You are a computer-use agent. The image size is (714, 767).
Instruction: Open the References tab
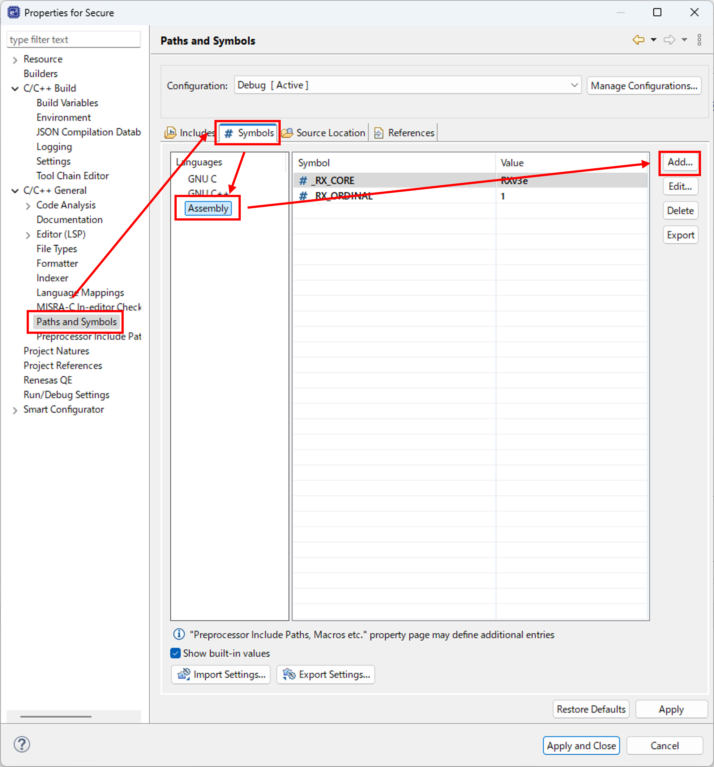point(404,133)
